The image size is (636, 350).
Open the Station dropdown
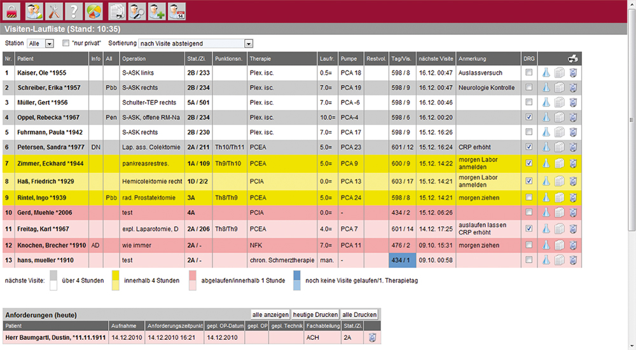click(42, 43)
